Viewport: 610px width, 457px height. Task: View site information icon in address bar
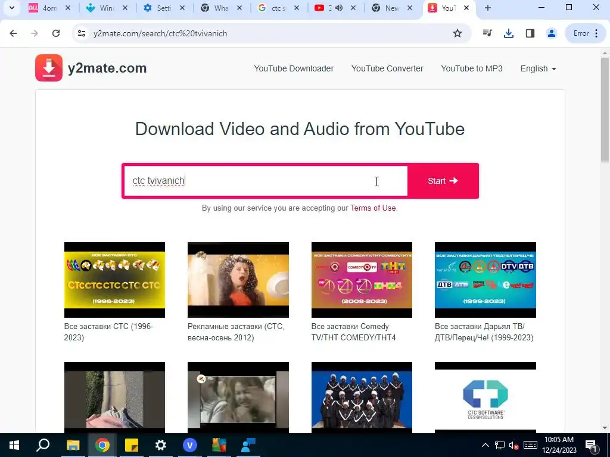click(x=81, y=33)
